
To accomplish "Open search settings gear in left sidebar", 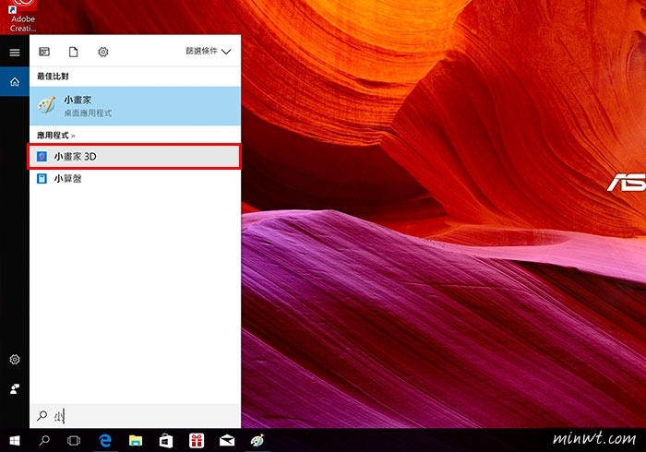I will 14,359.
